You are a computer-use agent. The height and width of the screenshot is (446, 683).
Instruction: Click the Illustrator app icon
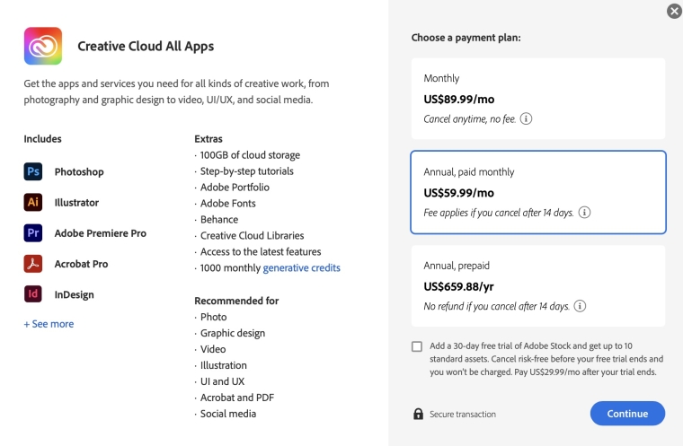33,203
